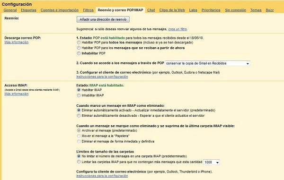Select Habilitar POP para todos los mensajes

click(x=79, y=43)
